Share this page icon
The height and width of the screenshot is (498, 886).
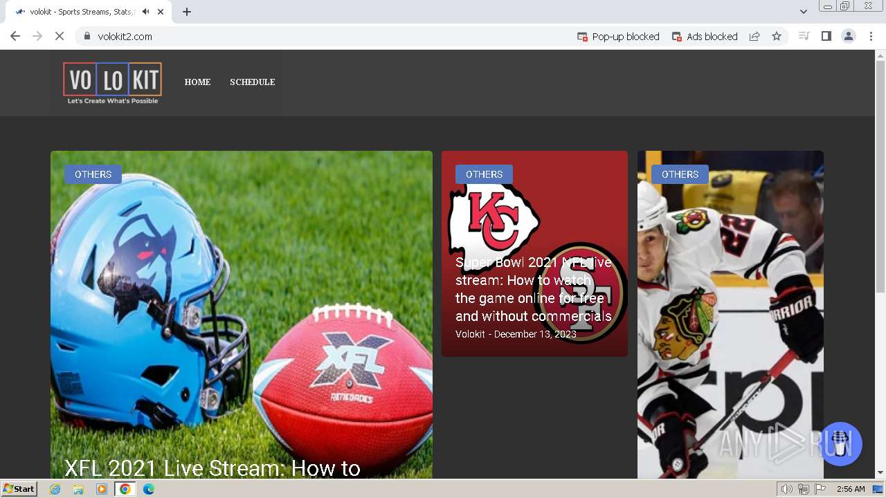[754, 36]
